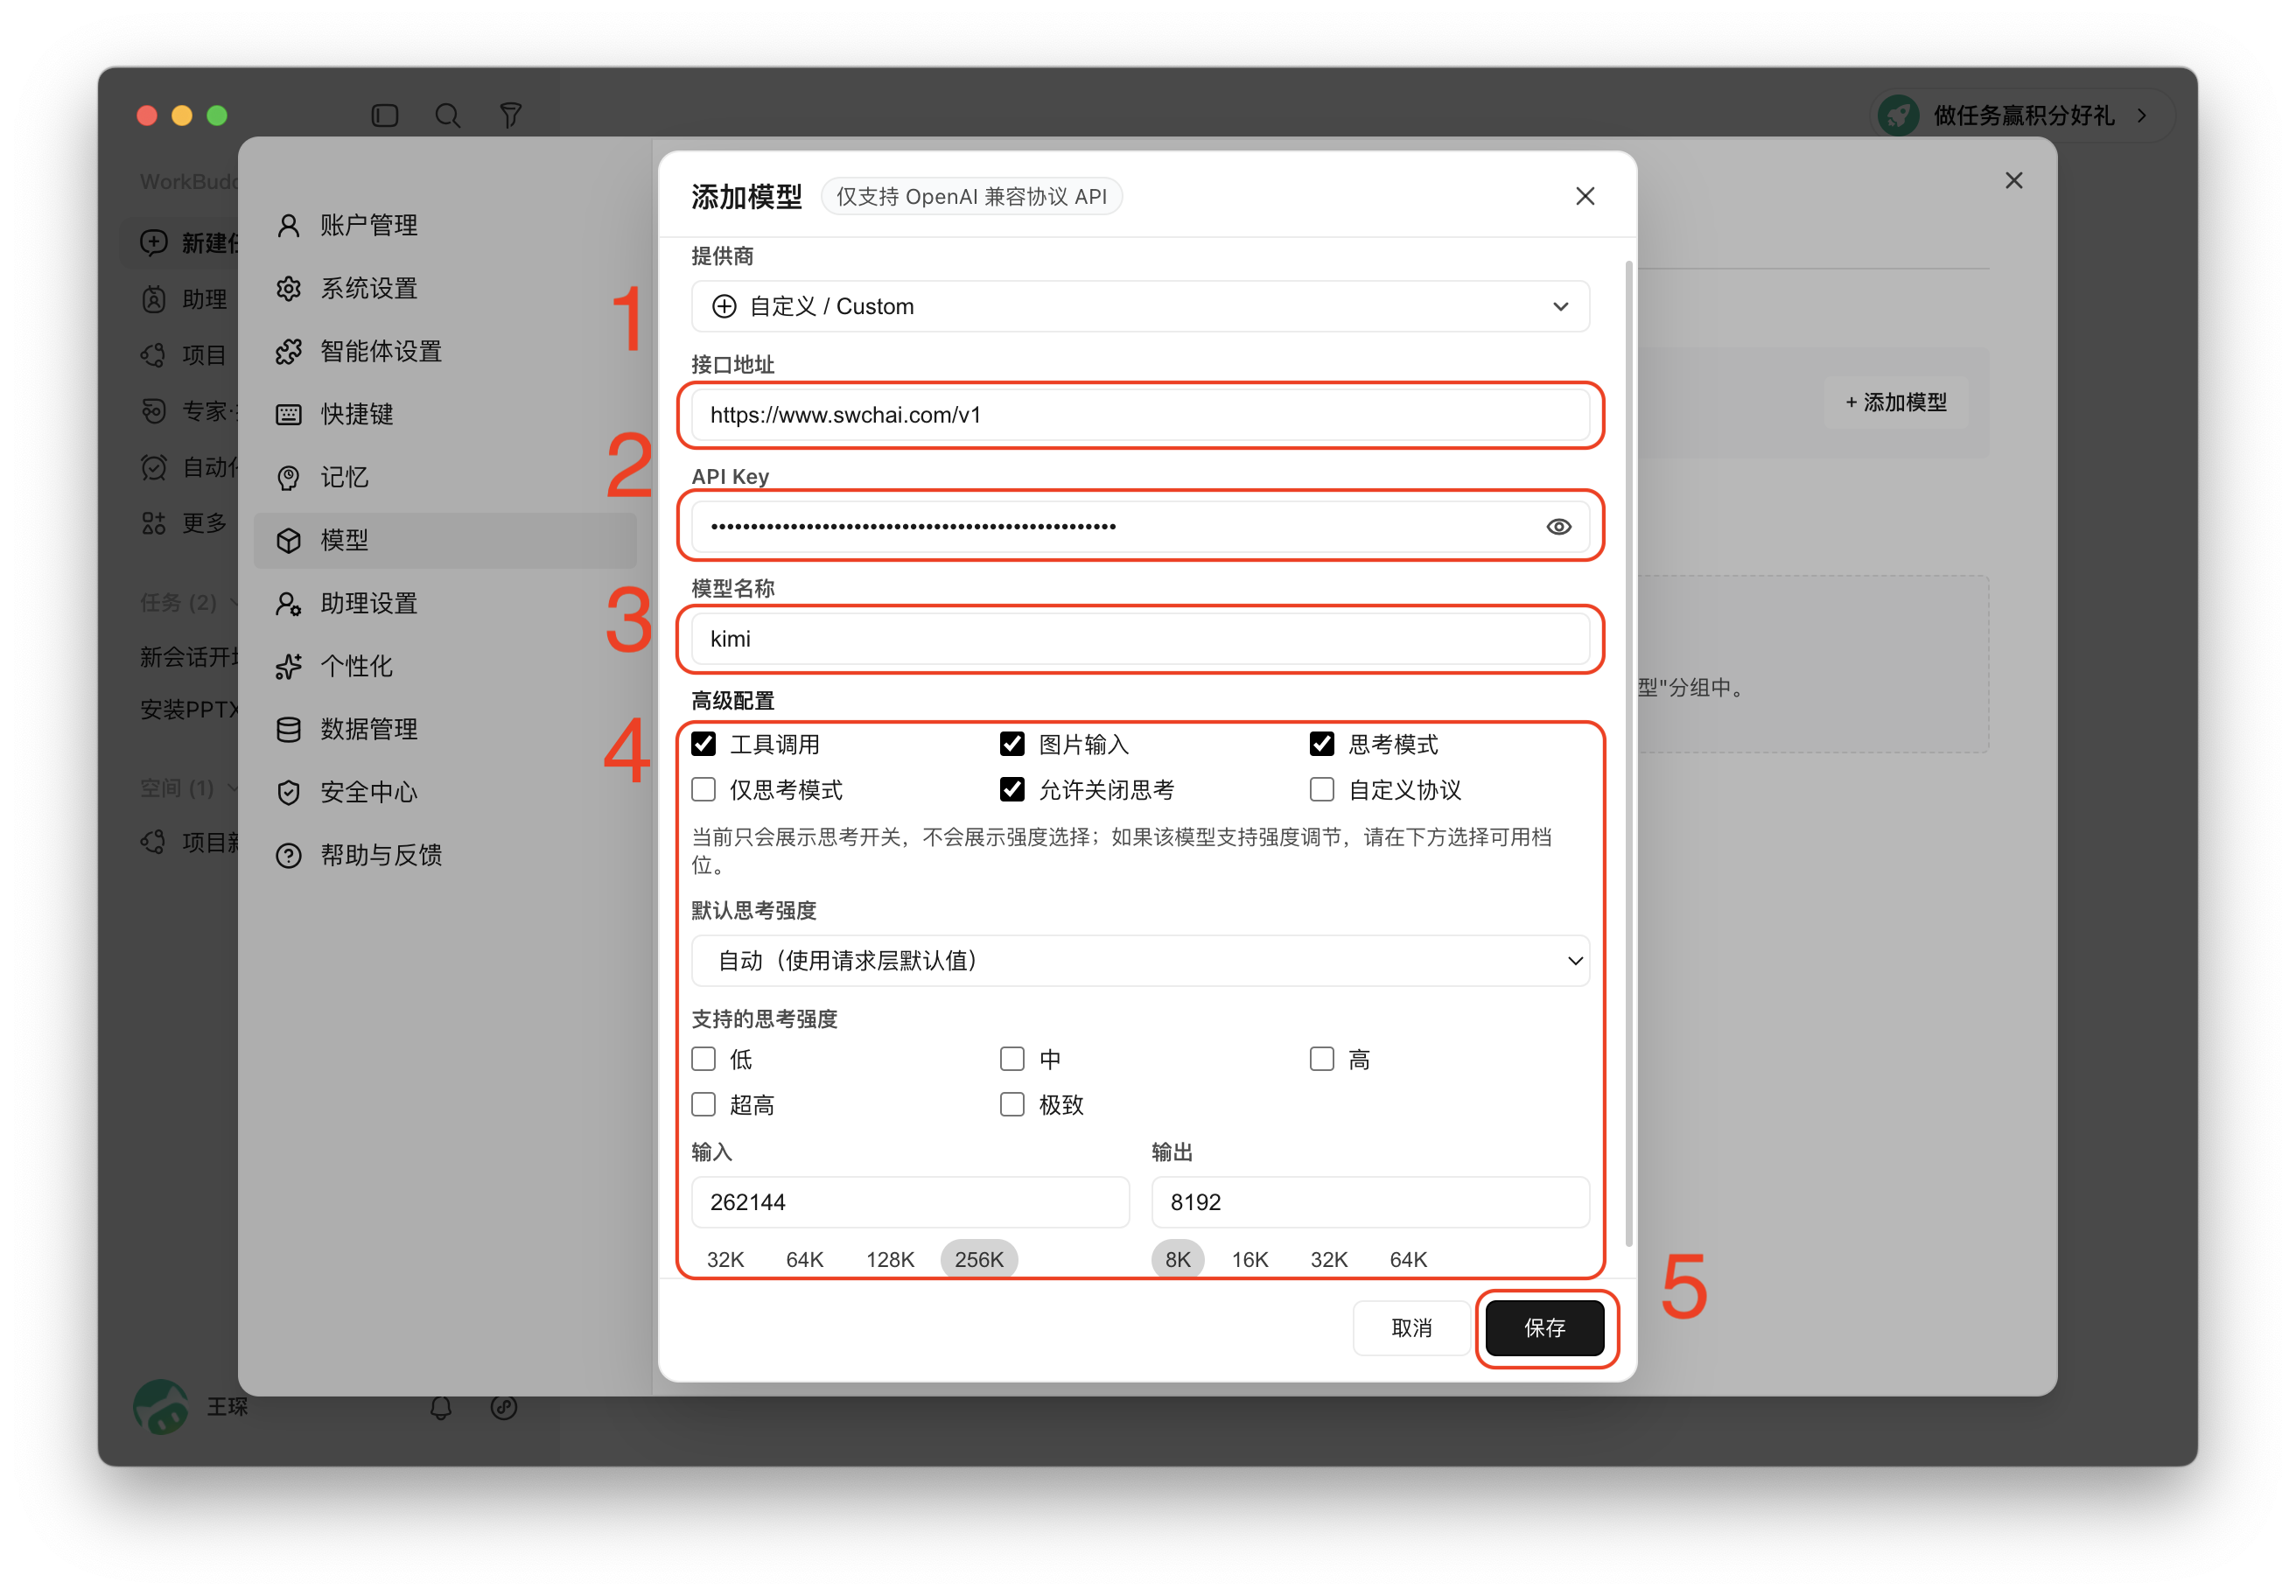This screenshot has width=2296, height=1596.
Task: Uncheck the 允许关闭思考 checkbox
Action: tap(1012, 789)
